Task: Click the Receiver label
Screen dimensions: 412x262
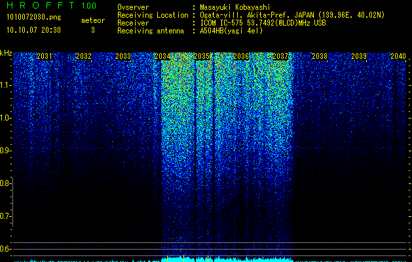Action: coord(133,23)
